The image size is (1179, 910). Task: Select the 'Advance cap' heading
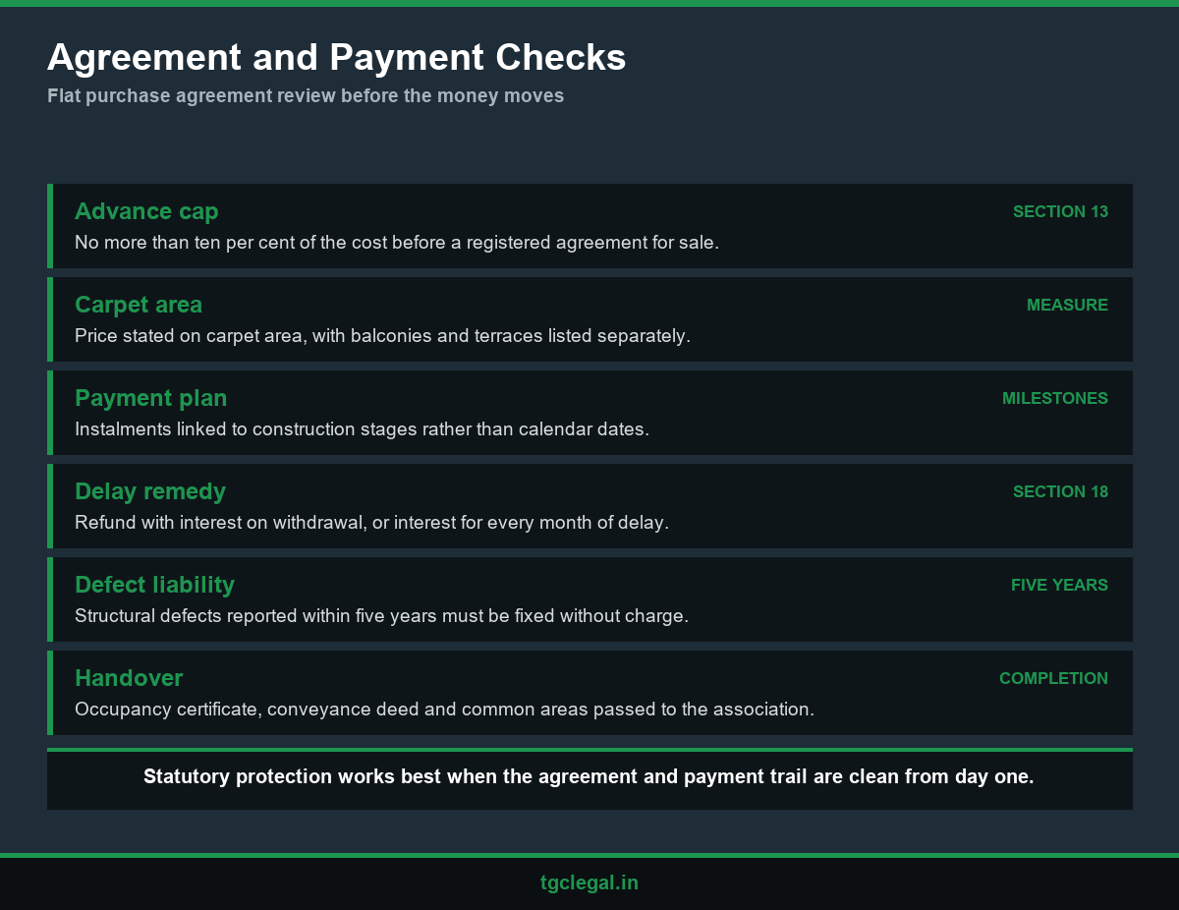click(x=146, y=211)
